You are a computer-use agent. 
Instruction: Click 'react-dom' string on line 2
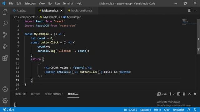67,26
